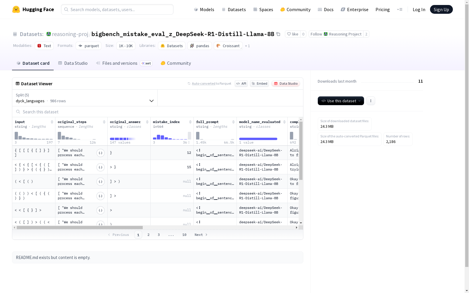Click the Dataset Viewer table icon
The width and height of the screenshot is (469, 293).
pos(18,84)
